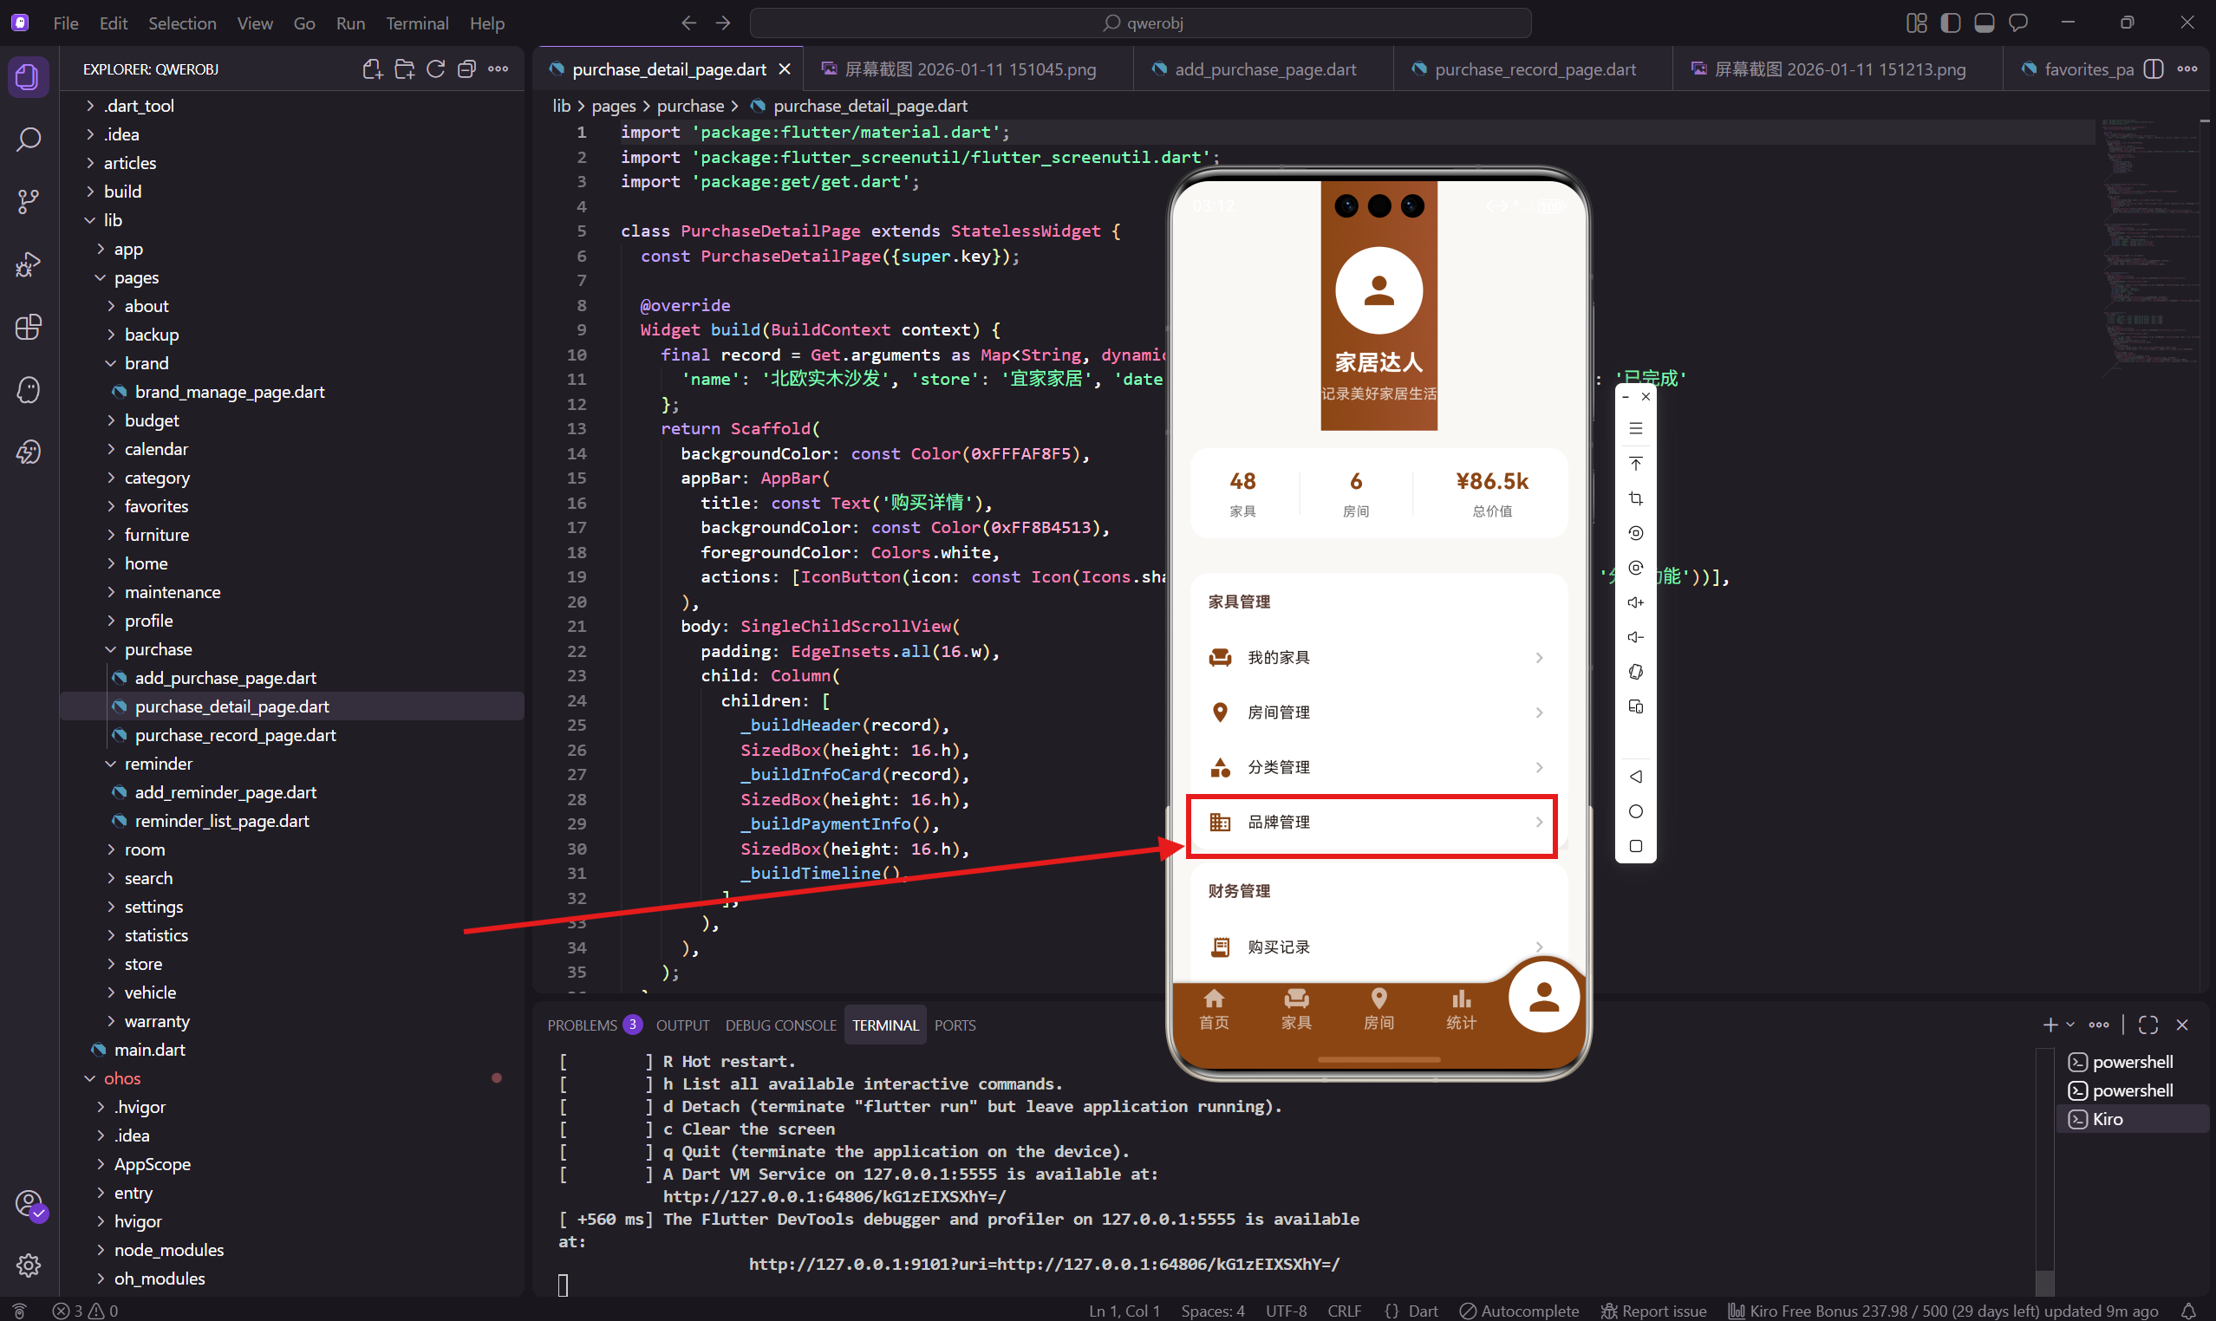Open 房间管理 row in the phone app
The width and height of the screenshot is (2216, 1321).
click(1378, 713)
